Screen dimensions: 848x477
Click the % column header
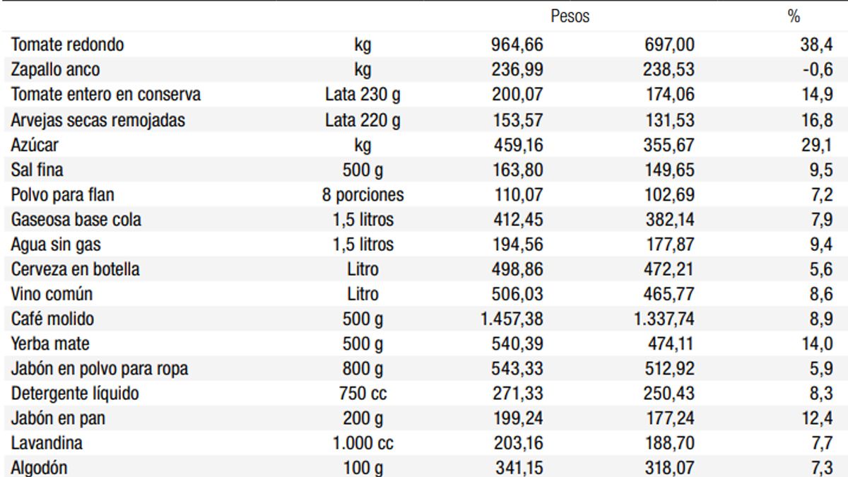pos(793,16)
